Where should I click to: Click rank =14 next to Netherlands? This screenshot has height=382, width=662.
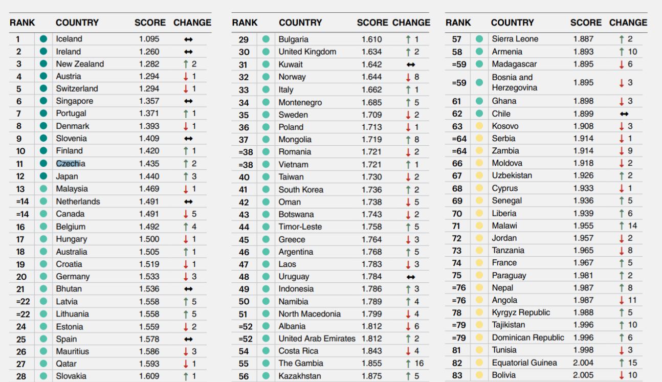coord(22,201)
